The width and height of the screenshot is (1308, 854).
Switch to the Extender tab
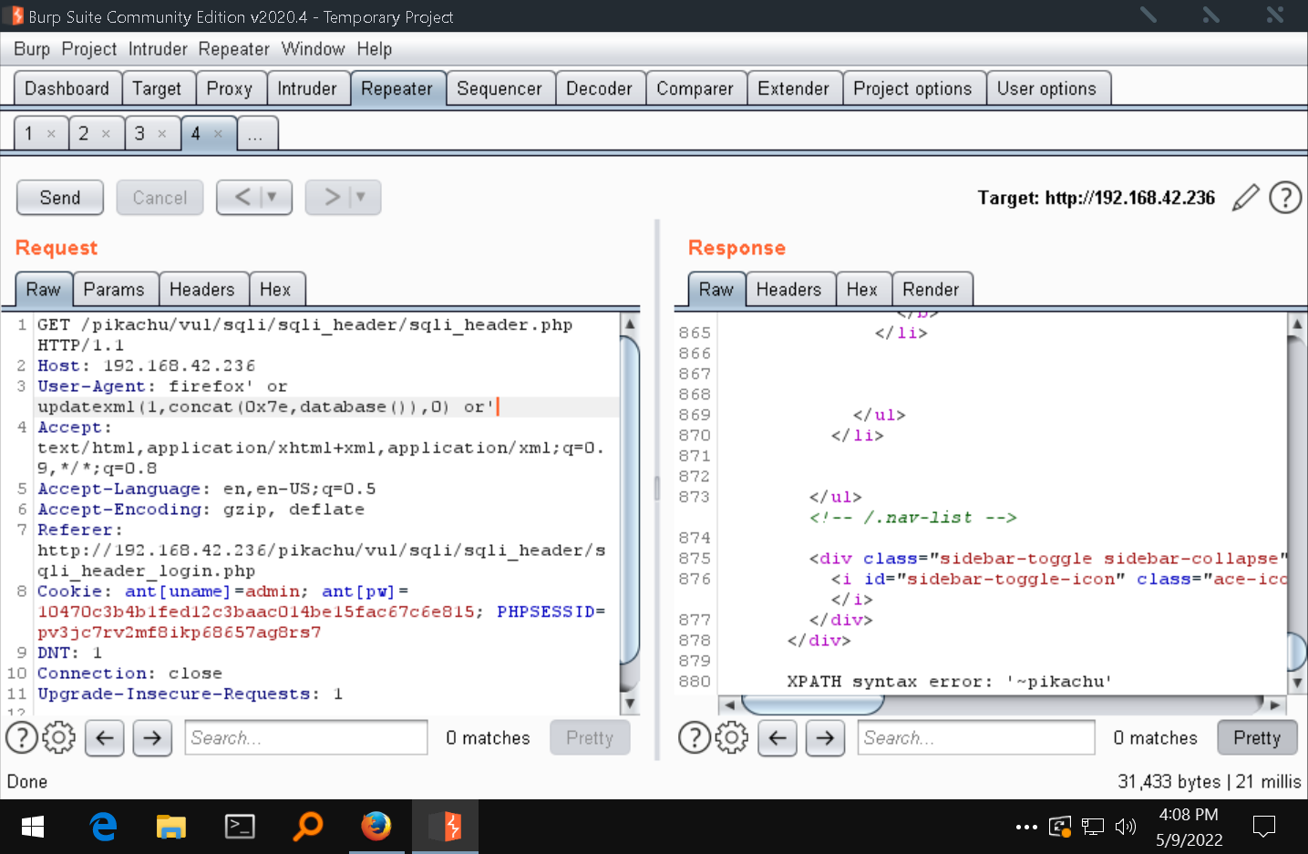click(x=793, y=88)
